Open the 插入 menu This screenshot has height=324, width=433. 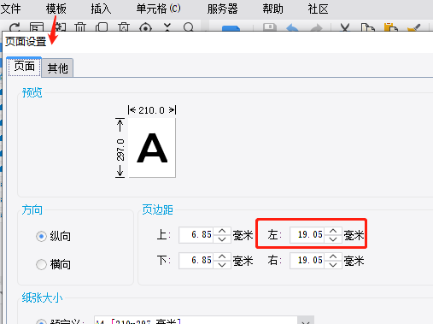[x=101, y=9]
